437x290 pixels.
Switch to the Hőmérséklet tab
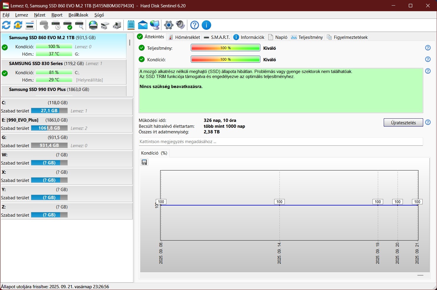[x=184, y=37]
